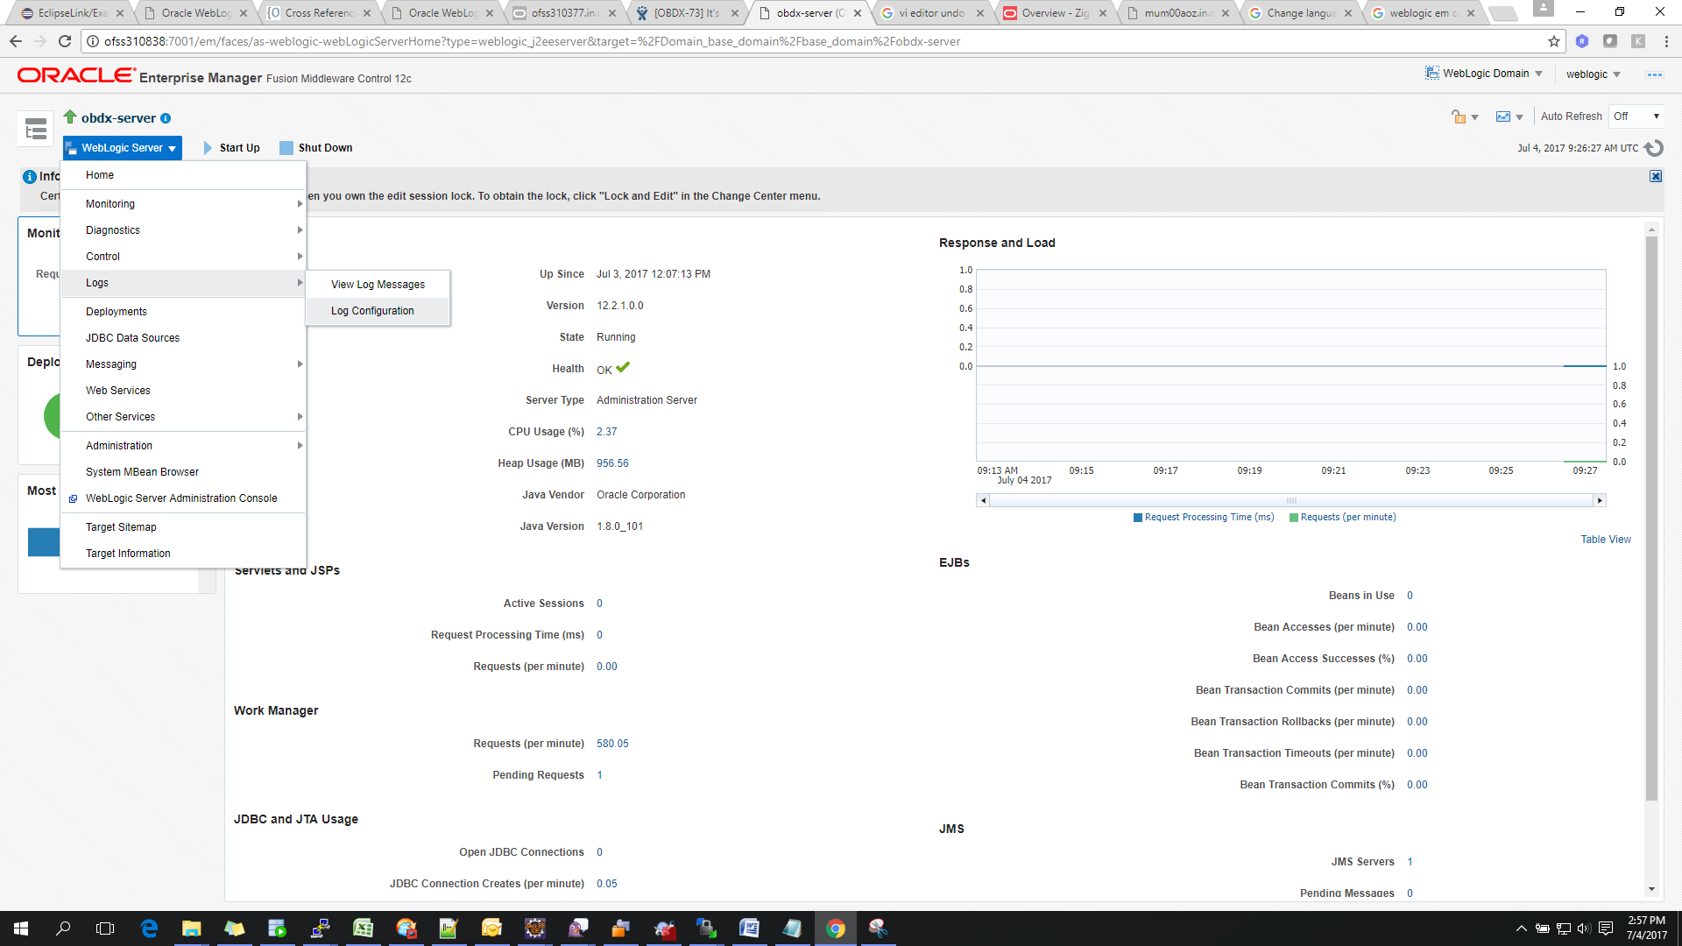Click the obdx-server info icon

coord(166,118)
